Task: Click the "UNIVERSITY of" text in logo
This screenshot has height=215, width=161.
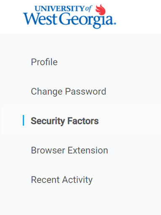Action: [63, 8]
